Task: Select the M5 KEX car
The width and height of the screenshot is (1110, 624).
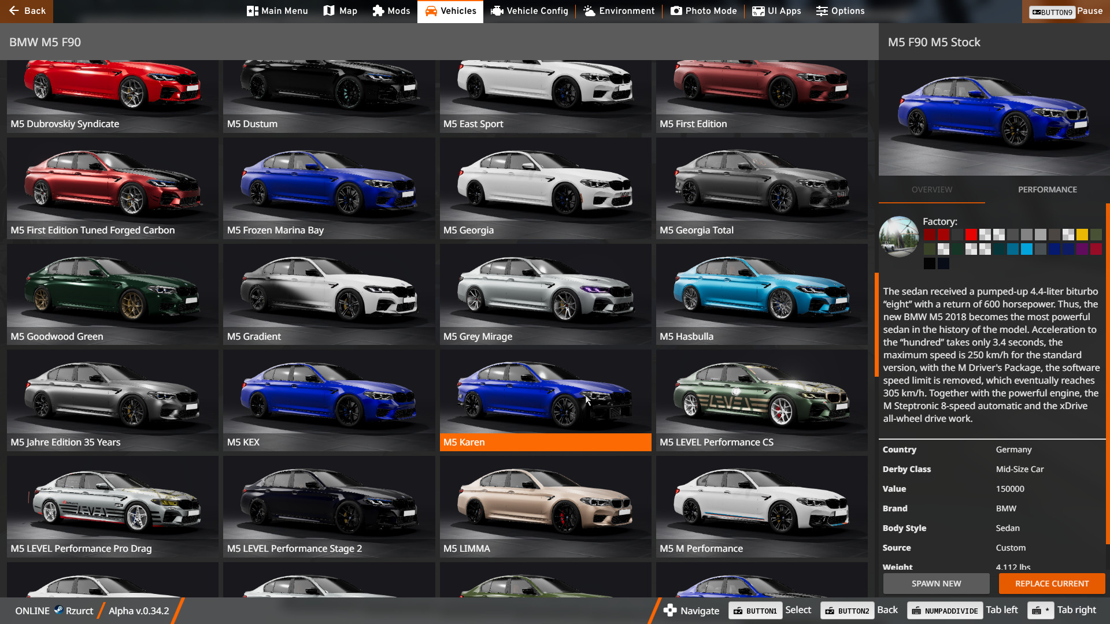Action: (329, 400)
